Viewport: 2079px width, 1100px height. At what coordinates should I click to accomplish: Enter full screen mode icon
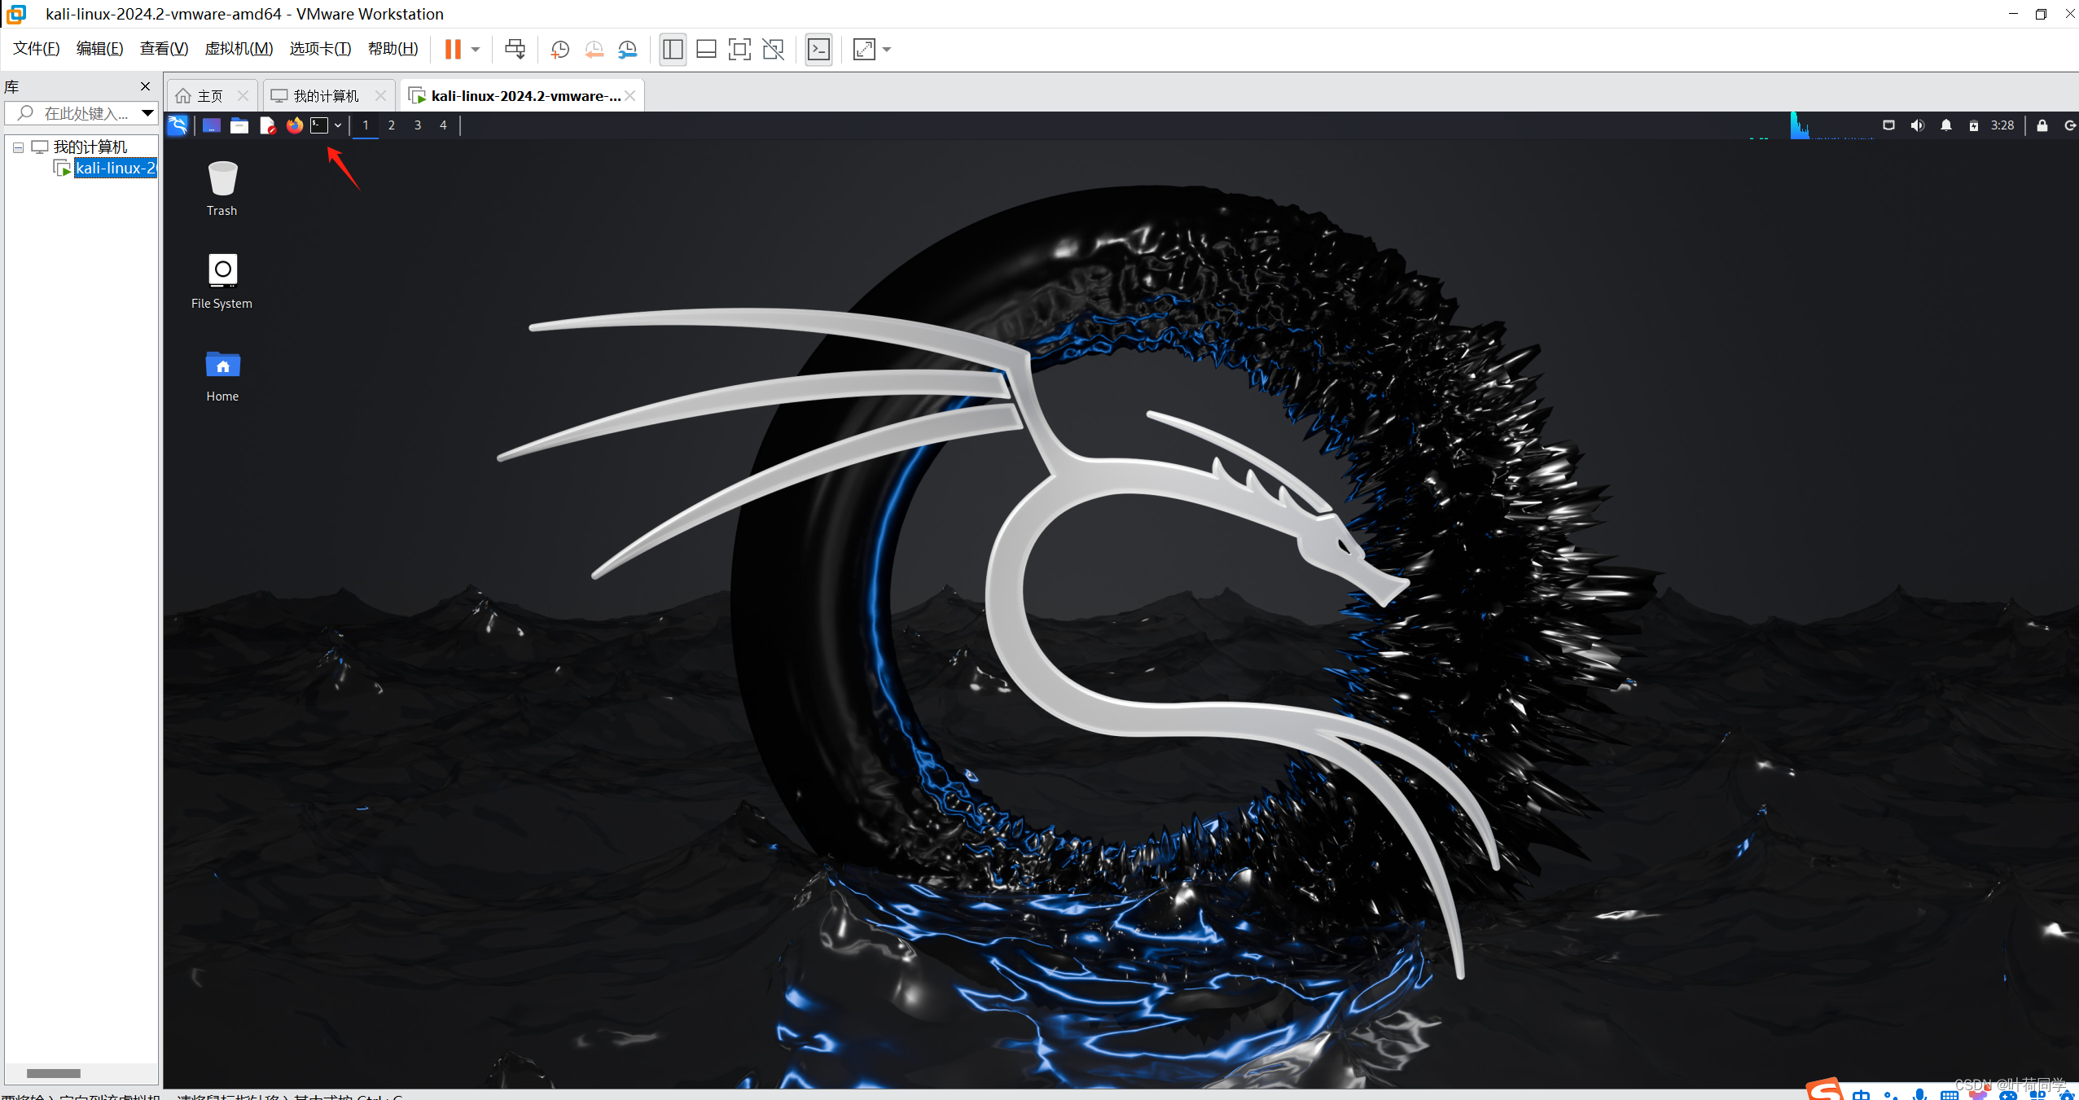point(739,50)
